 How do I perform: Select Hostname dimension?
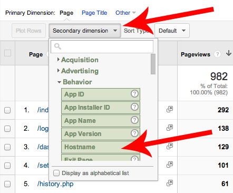coord(101,147)
